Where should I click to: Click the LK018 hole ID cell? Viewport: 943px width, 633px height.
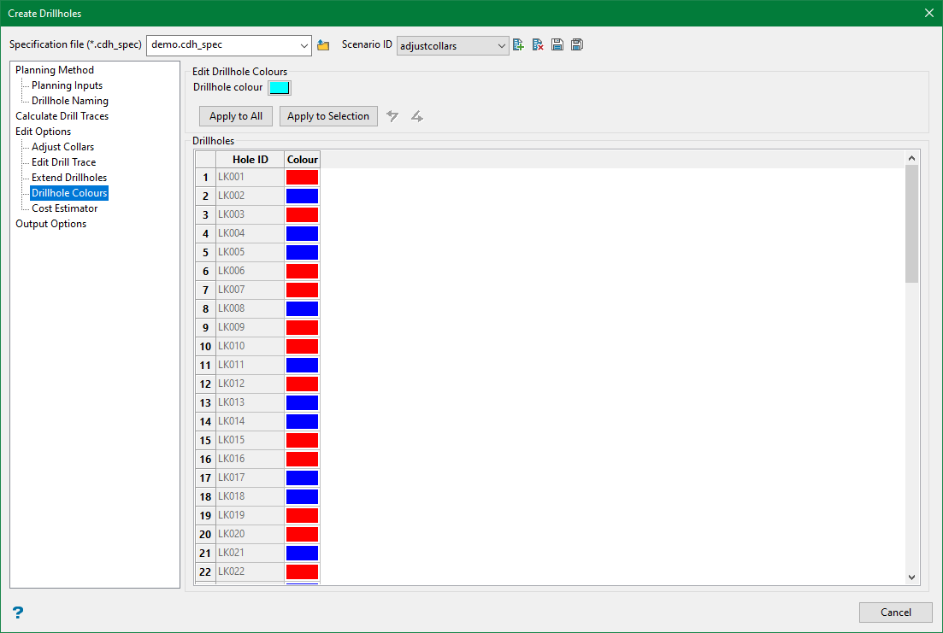[x=250, y=496]
